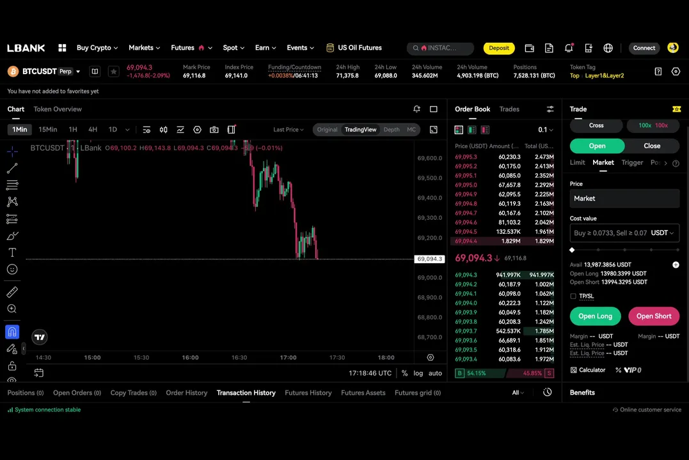Select the text annotation tool
The height and width of the screenshot is (460, 689).
[x=12, y=252]
